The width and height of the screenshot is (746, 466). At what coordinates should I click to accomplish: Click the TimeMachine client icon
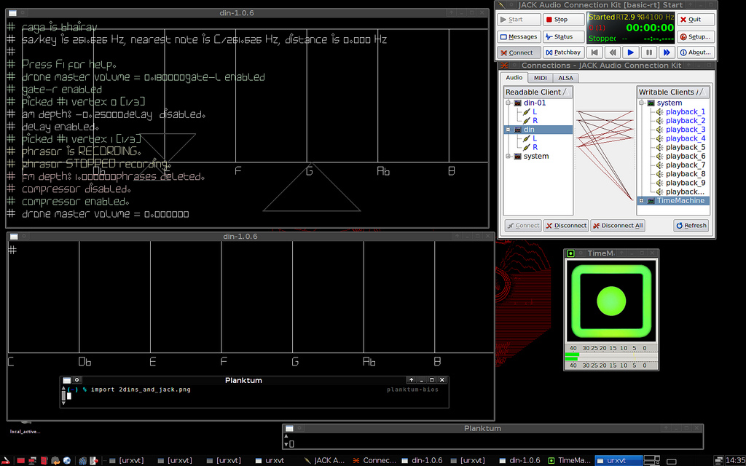point(651,201)
